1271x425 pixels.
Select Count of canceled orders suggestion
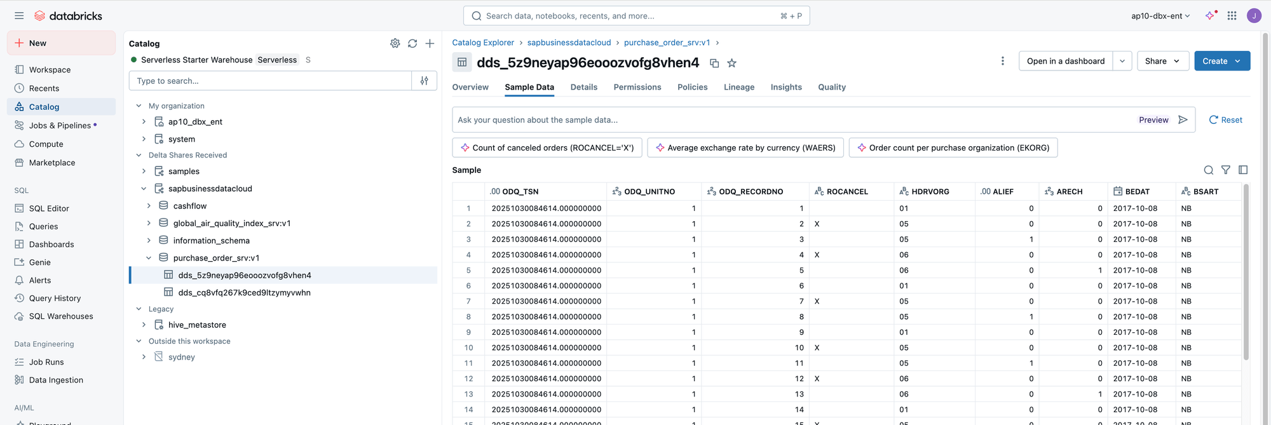click(547, 147)
